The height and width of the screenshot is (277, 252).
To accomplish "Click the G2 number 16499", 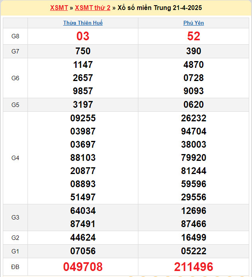I will pos(194,237).
